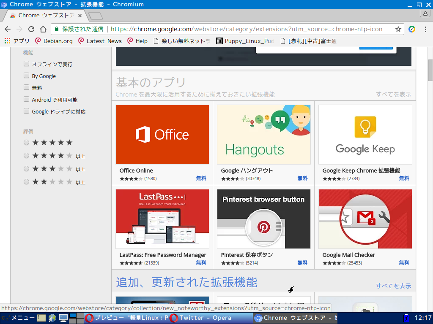Open the Pinterest browser button tile
The image size is (433, 324).
click(x=264, y=219)
